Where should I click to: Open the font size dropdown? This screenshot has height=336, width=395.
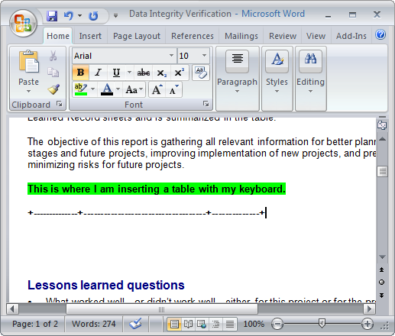[x=204, y=55]
